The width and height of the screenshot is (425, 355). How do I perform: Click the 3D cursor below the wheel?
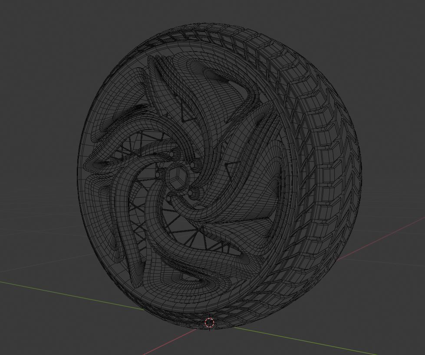(x=209, y=322)
